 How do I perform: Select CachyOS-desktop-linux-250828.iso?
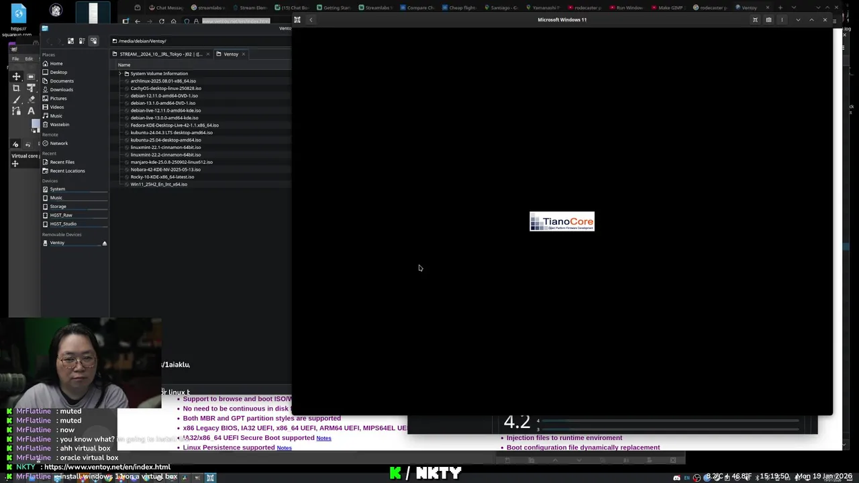click(166, 89)
